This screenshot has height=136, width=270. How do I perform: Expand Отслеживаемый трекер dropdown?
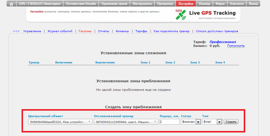click(x=125, y=122)
